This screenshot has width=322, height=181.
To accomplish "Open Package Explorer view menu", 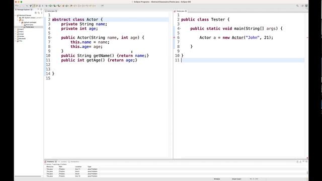I will coord(41,13).
